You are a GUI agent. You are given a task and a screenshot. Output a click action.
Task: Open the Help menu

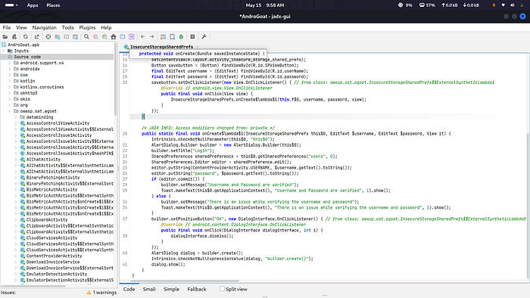coord(106,28)
